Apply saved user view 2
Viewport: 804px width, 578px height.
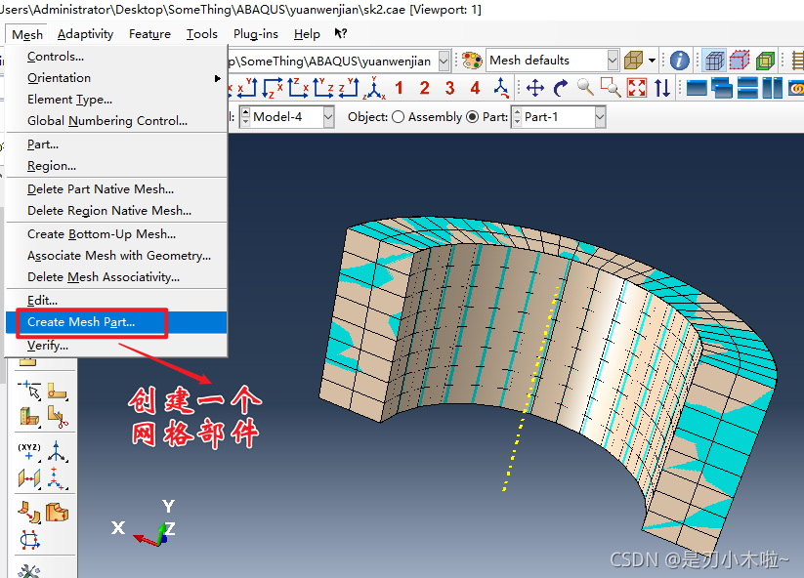pos(424,88)
